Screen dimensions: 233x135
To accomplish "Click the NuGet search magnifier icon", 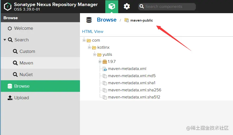I will coord(15,74).
